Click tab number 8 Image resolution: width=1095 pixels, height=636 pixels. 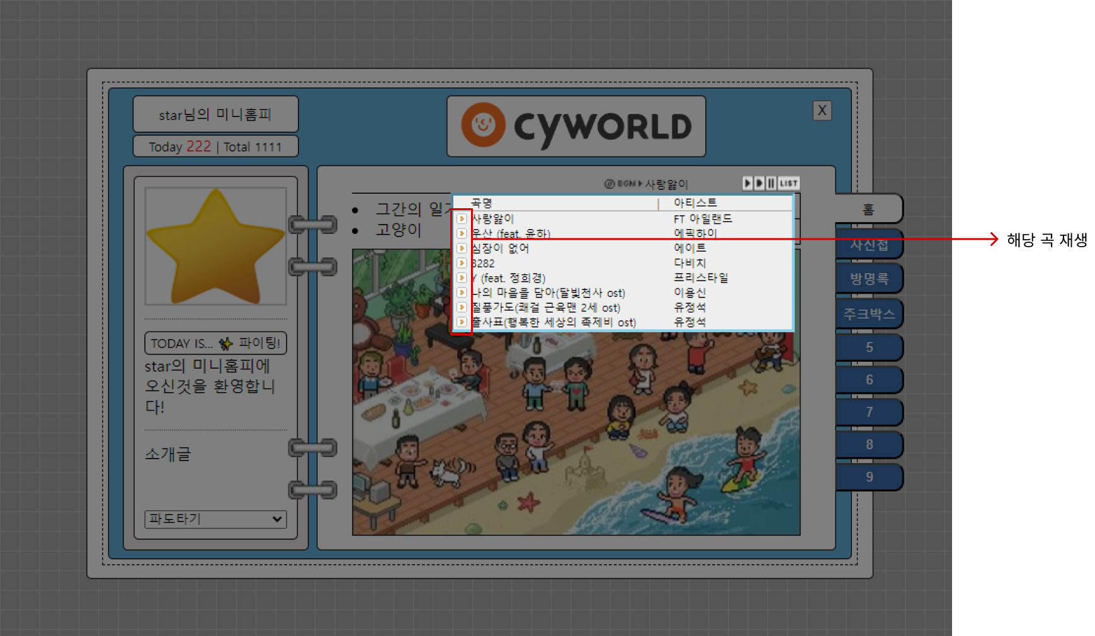pyautogui.click(x=869, y=445)
